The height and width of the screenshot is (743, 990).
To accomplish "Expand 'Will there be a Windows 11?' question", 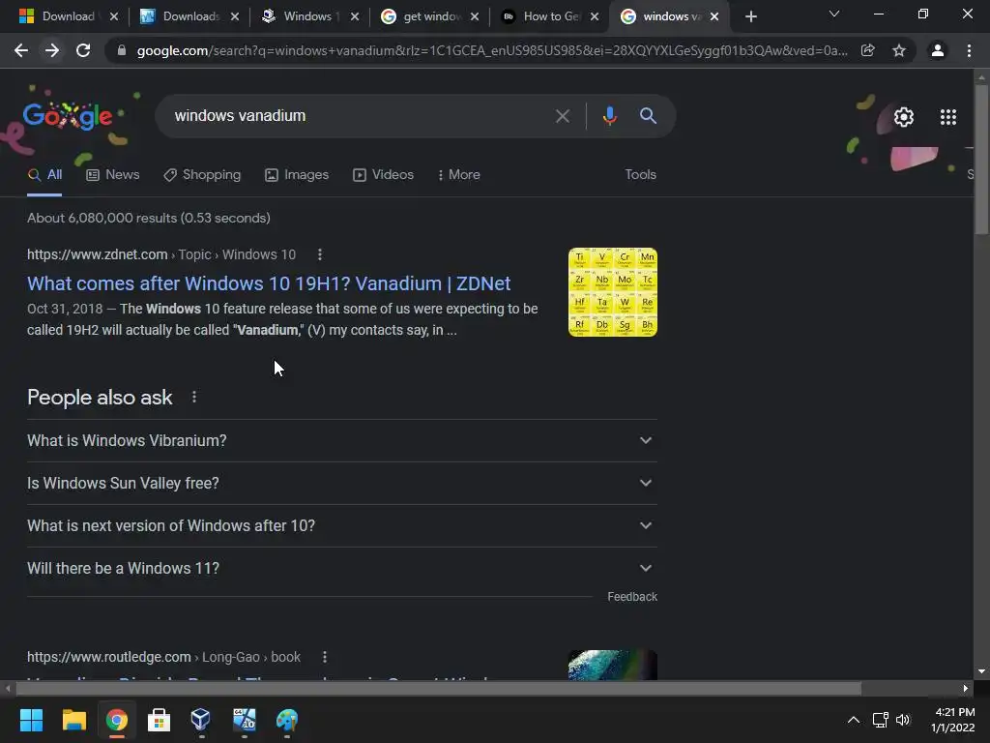I will pyautogui.click(x=341, y=568).
